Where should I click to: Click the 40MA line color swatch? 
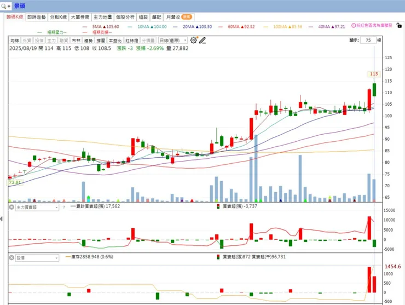tap(311, 27)
